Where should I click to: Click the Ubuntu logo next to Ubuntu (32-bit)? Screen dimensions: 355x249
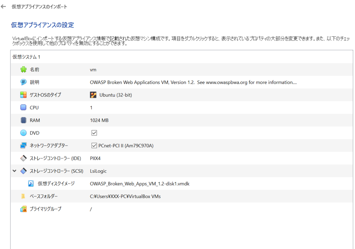93,95
